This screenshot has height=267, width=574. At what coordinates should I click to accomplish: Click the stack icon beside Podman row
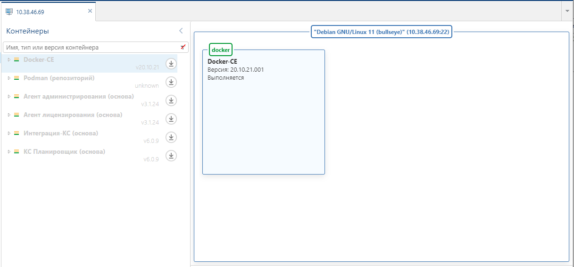[16, 78]
